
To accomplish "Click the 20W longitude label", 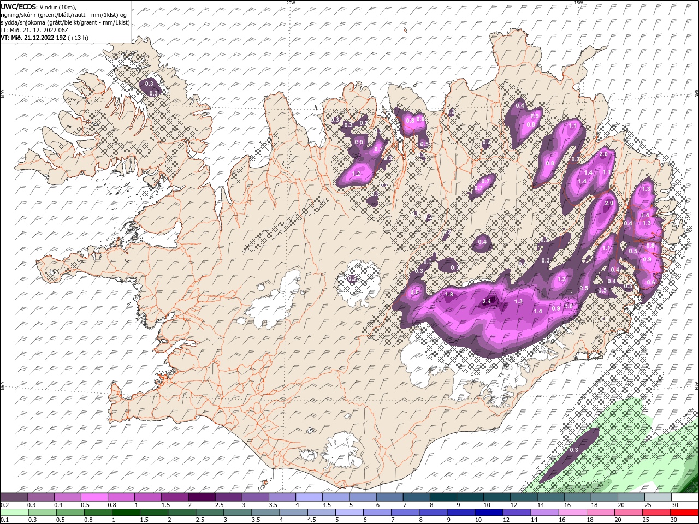I will pos(291,3).
